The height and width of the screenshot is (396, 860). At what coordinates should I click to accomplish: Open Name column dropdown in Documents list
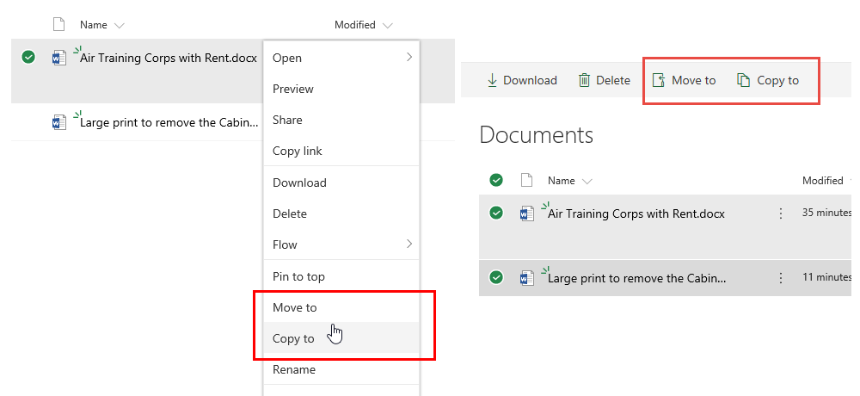click(x=587, y=182)
